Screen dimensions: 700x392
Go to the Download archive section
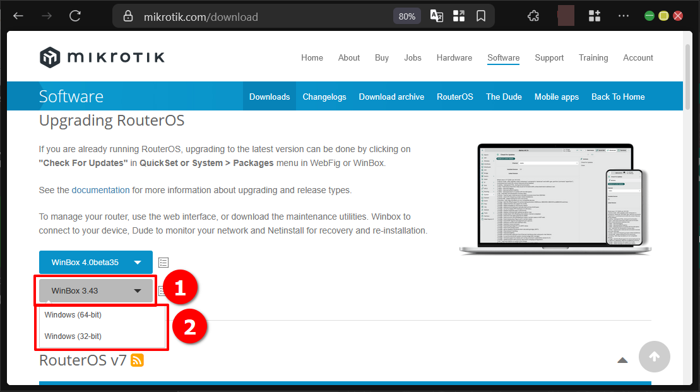[x=391, y=97]
